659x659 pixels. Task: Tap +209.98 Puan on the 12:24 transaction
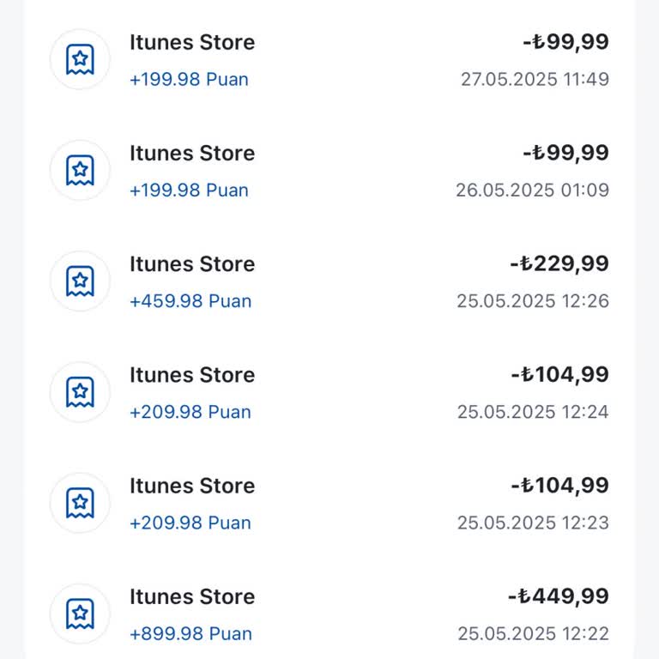pos(190,412)
